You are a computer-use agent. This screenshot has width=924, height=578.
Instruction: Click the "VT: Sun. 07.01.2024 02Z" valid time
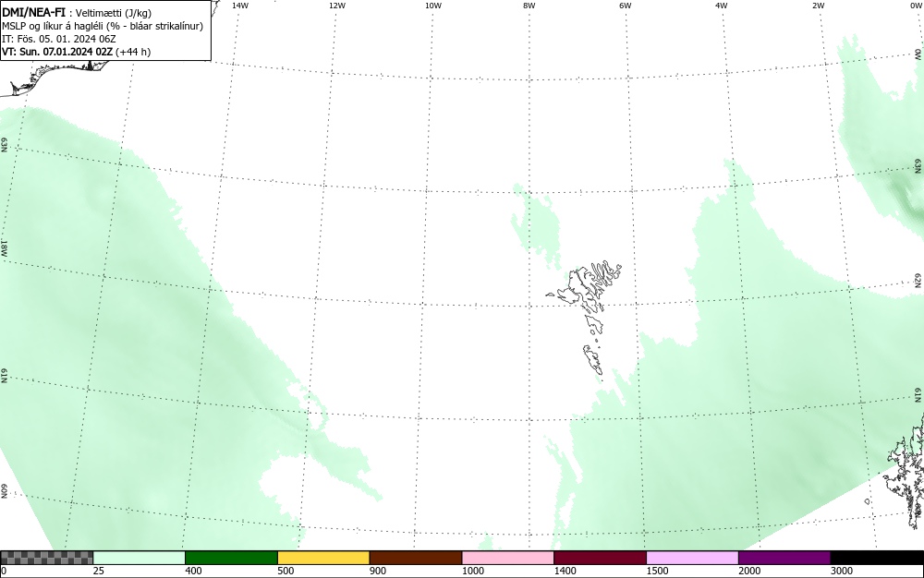(57, 52)
